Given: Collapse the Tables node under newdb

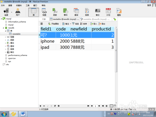Looking at the screenshot, I should pyautogui.click(x=6, y=31).
